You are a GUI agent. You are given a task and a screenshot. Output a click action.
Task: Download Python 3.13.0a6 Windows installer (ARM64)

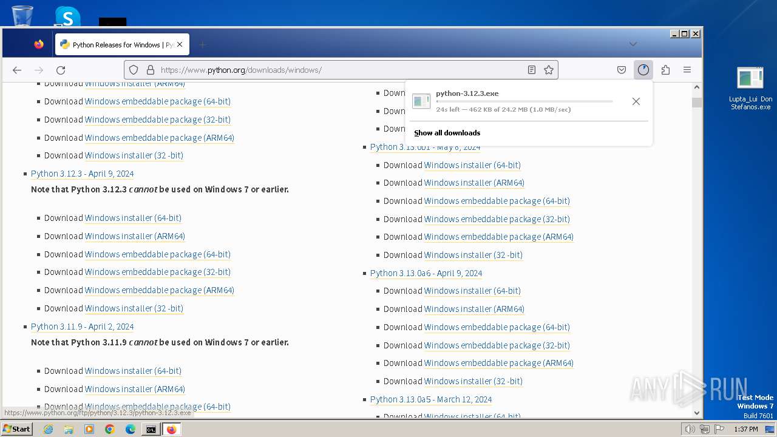[x=474, y=309]
